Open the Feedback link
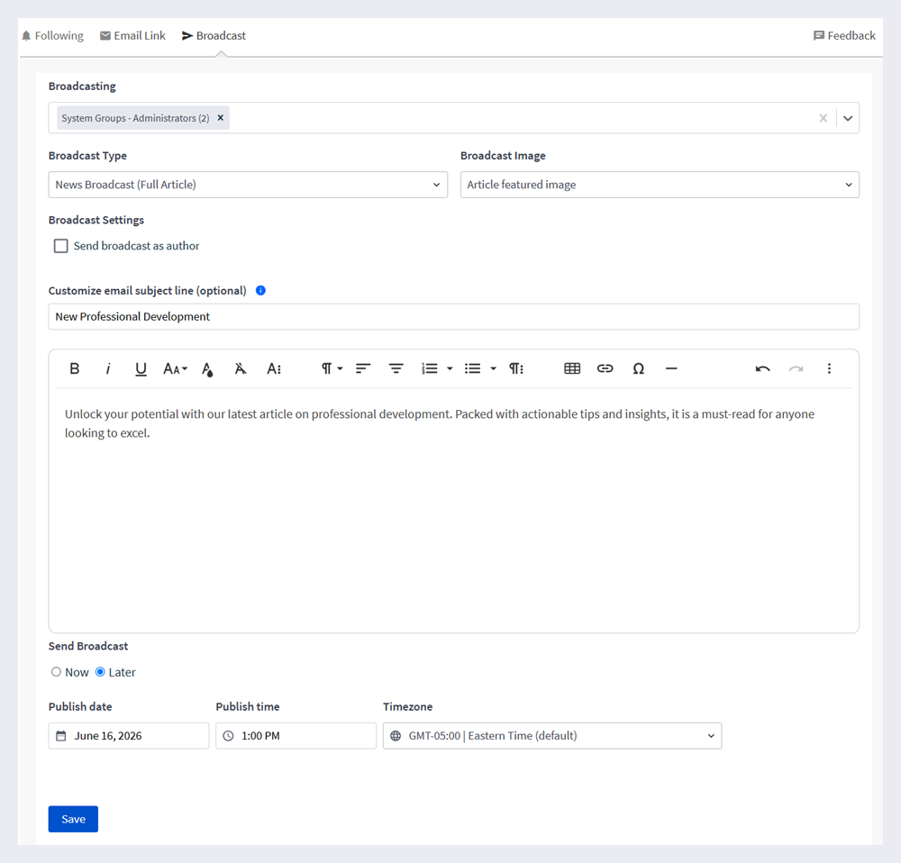The height and width of the screenshot is (863, 901). click(x=844, y=36)
